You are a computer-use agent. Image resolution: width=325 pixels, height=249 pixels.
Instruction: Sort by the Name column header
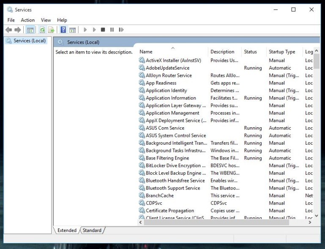coord(173,52)
